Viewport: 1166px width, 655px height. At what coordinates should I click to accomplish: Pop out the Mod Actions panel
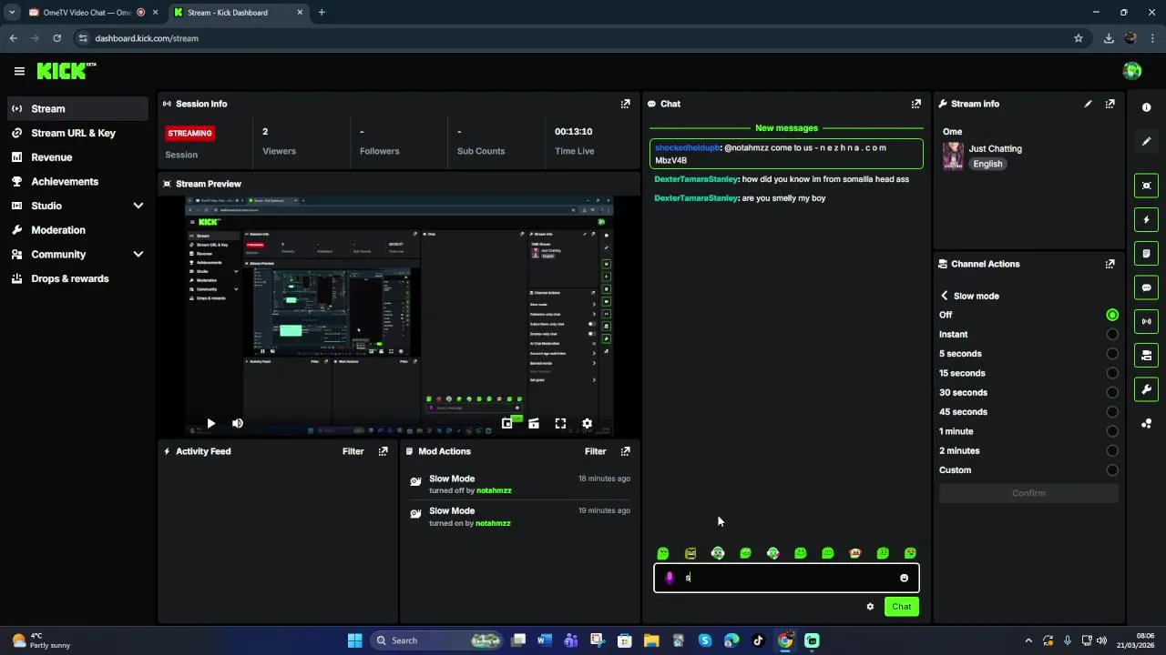pos(625,451)
